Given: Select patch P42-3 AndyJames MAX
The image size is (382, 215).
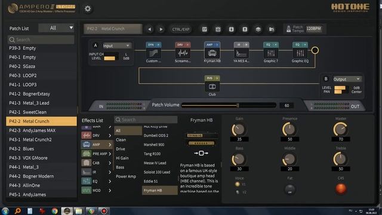Looking at the screenshot, I should click(x=41, y=130).
